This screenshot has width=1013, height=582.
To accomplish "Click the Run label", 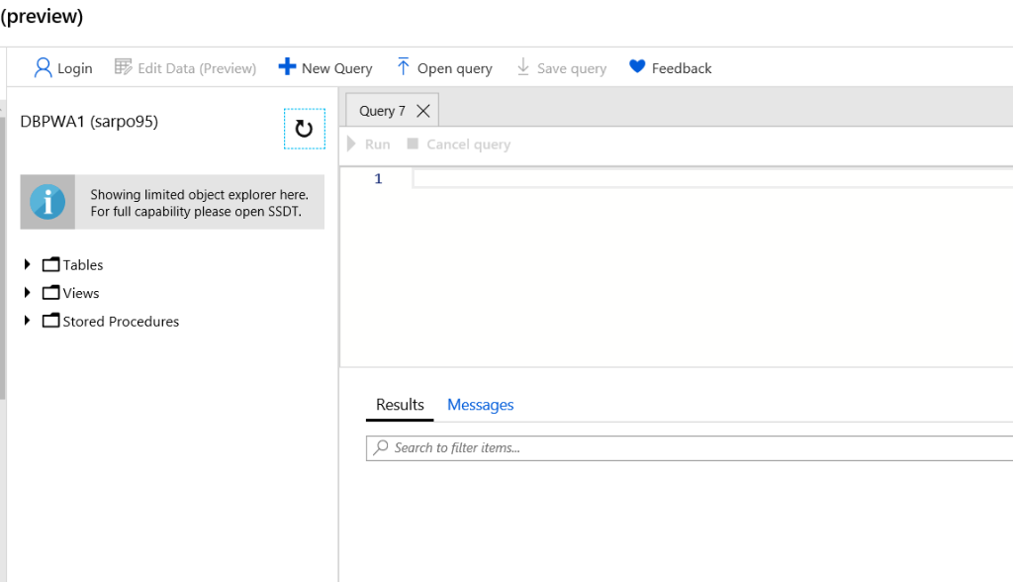I will click(x=377, y=145).
